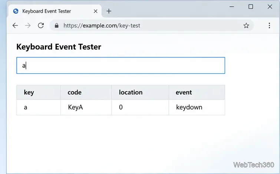Click the "code" column header
Viewport: 280px width, 174px height.
(x=86, y=92)
